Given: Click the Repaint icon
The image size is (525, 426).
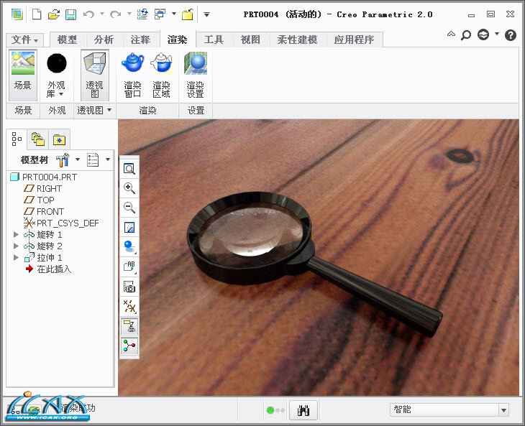Looking at the screenshot, I should (x=129, y=228).
